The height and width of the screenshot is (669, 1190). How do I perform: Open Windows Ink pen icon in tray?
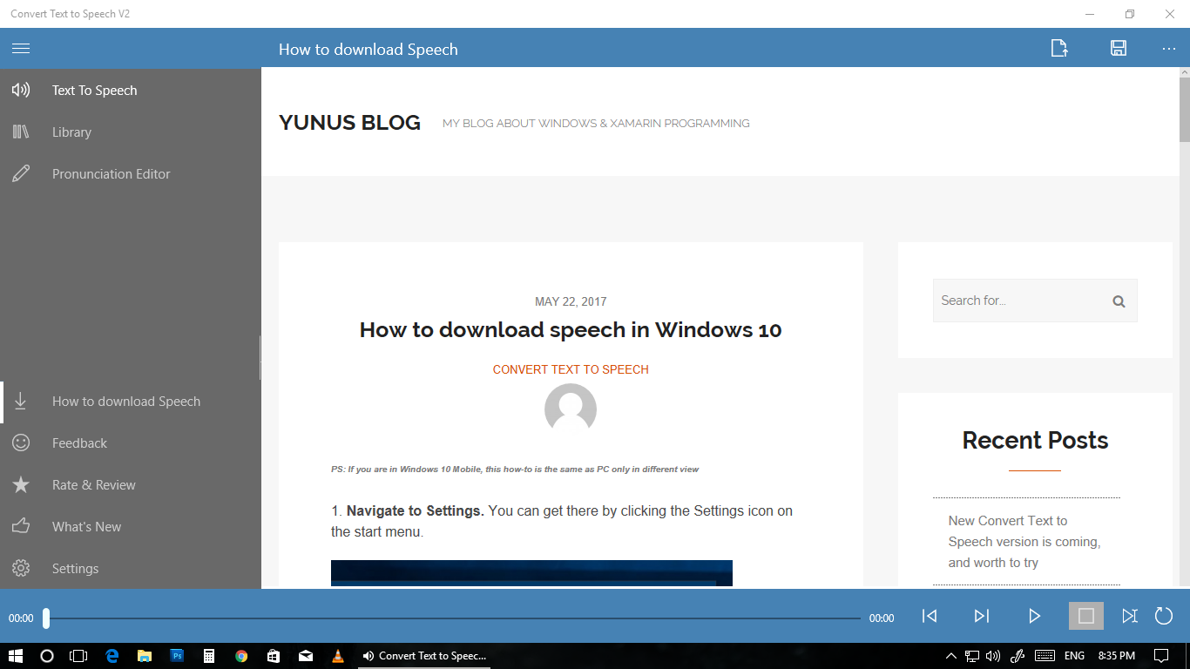[1018, 656]
